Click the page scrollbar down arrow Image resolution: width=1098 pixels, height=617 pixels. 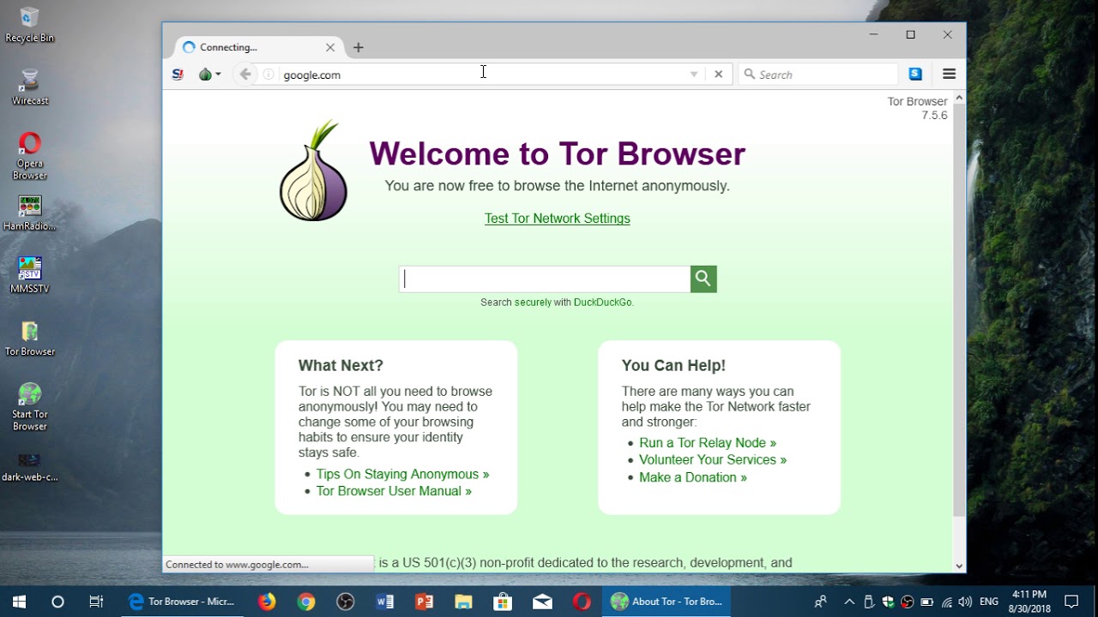959,565
